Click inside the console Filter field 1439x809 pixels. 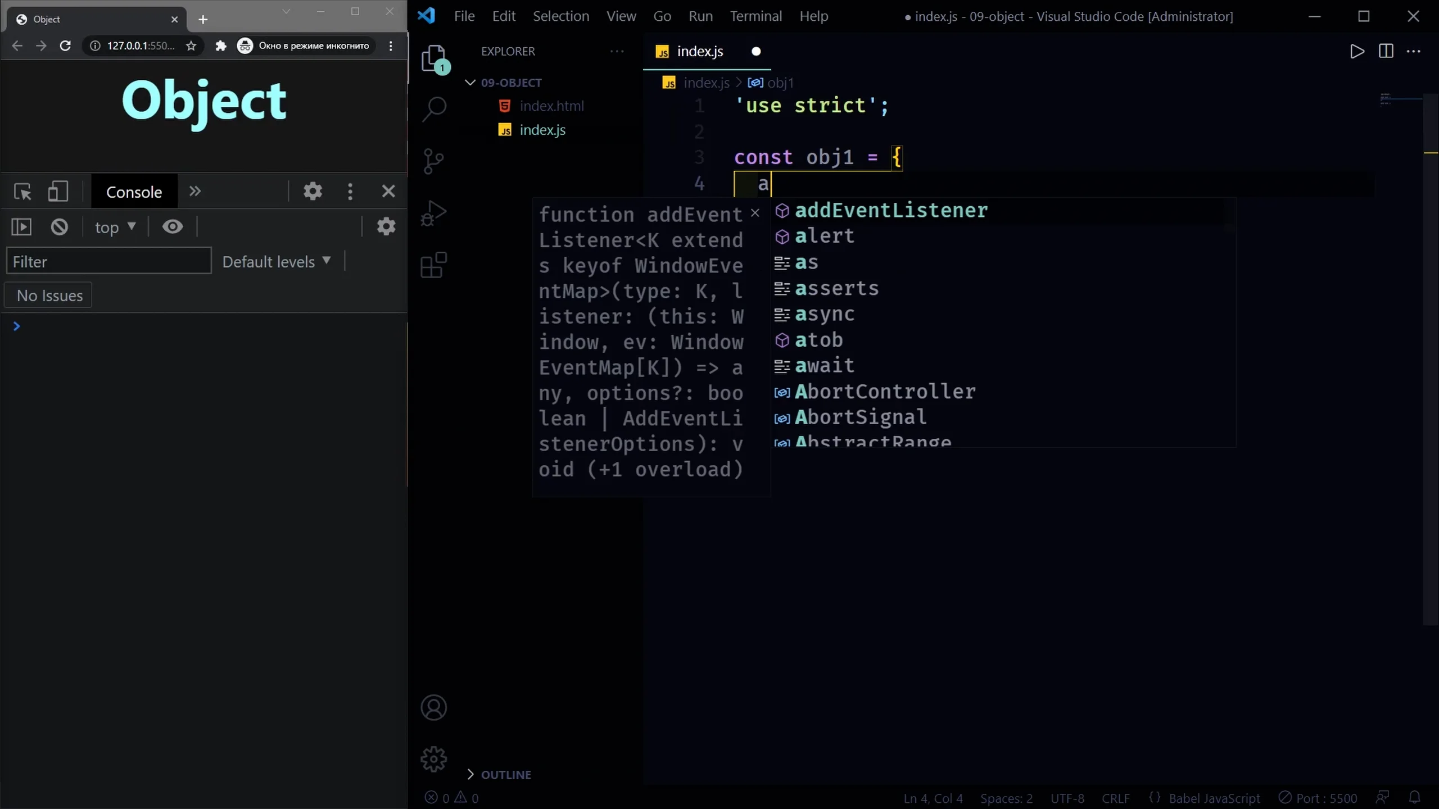[x=108, y=262]
